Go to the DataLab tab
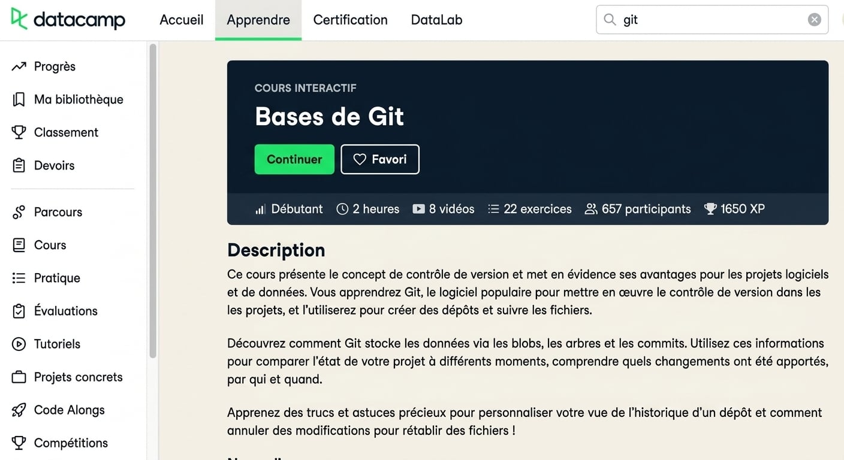 436,20
